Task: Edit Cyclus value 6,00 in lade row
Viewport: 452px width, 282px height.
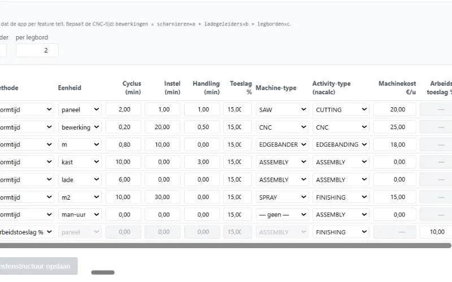Action: point(123,179)
